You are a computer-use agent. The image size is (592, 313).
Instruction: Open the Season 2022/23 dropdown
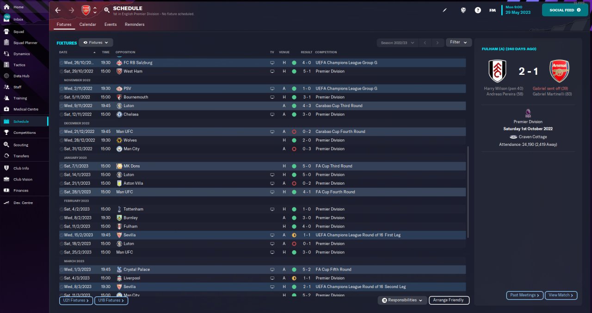(x=398, y=42)
